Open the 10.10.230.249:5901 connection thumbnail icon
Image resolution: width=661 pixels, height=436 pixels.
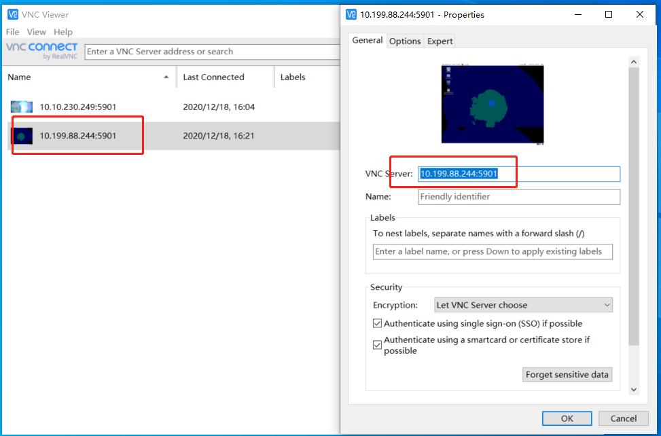coord(20,107)
